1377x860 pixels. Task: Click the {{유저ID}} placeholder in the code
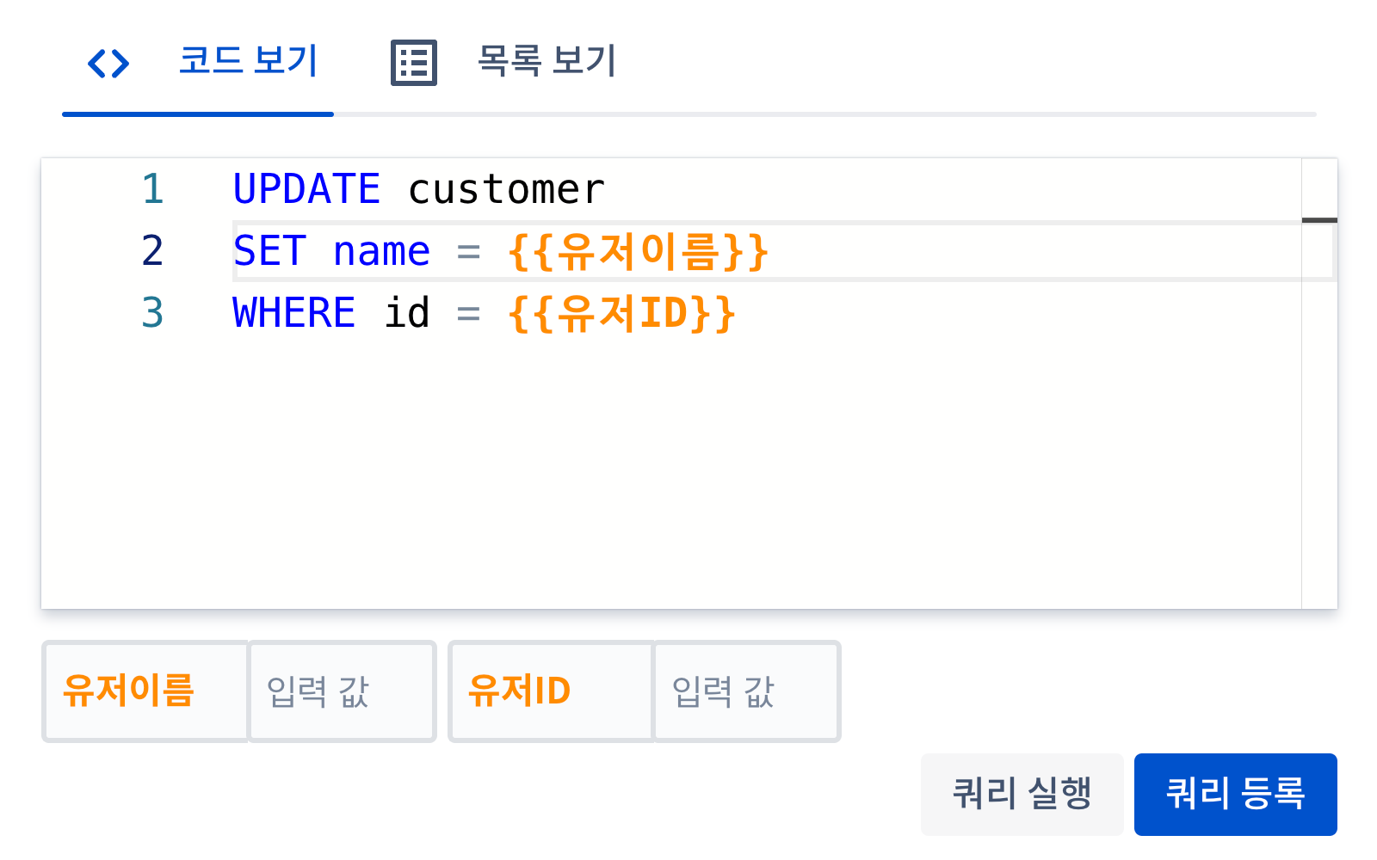[621, 313]
